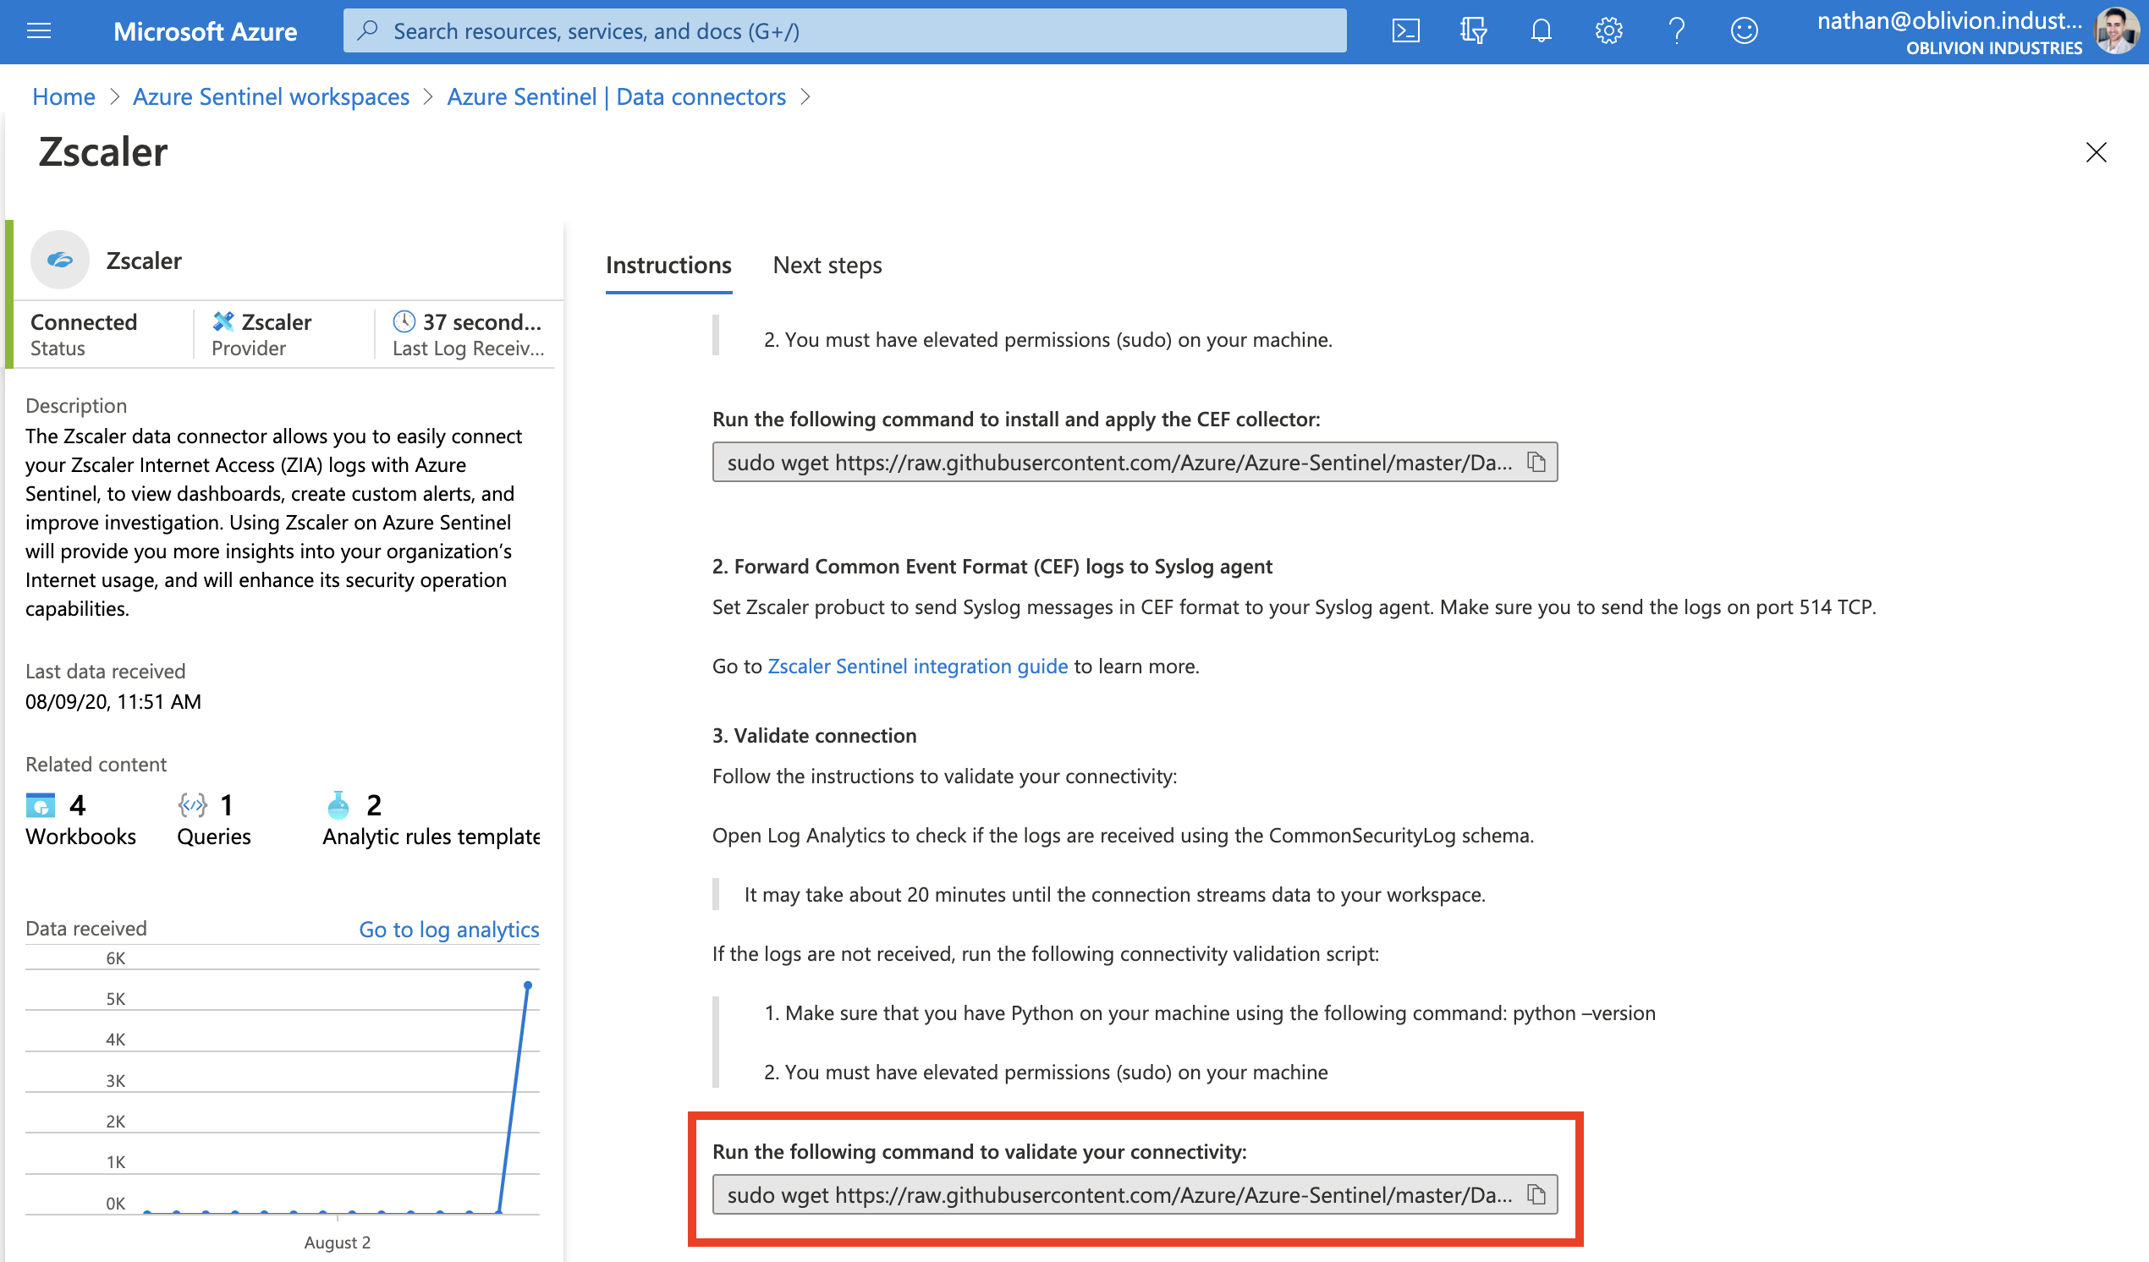Viewport: 2149px width, 1262px height.
Task: Click in the Azure search resources field
Action: click(844, 31)
